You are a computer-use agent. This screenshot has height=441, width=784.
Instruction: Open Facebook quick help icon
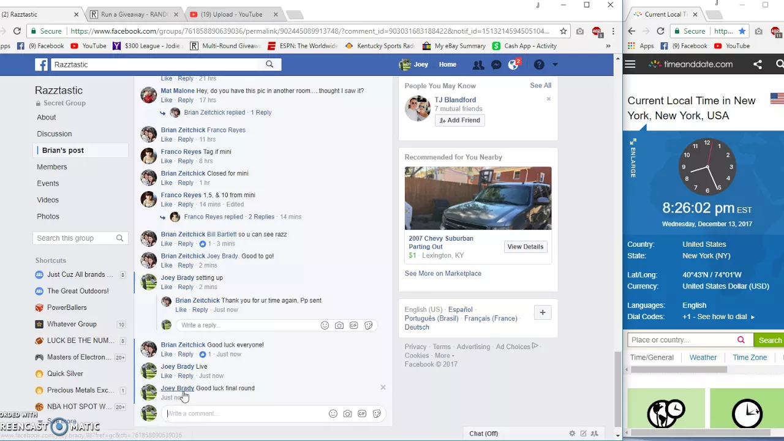pyautogui.click(x=539, y=64)
